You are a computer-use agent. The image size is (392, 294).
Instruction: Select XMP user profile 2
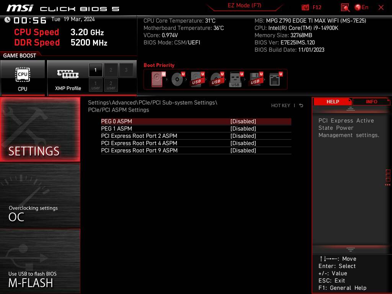tap(111, 85)
